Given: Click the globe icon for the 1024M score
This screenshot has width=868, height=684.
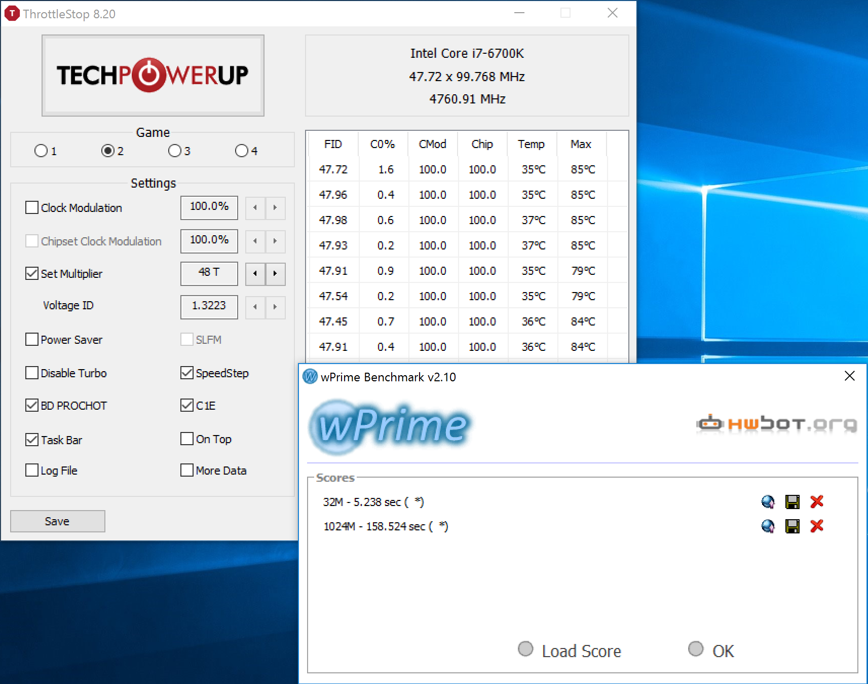Looking at the screenshot, I should [768, 526].
